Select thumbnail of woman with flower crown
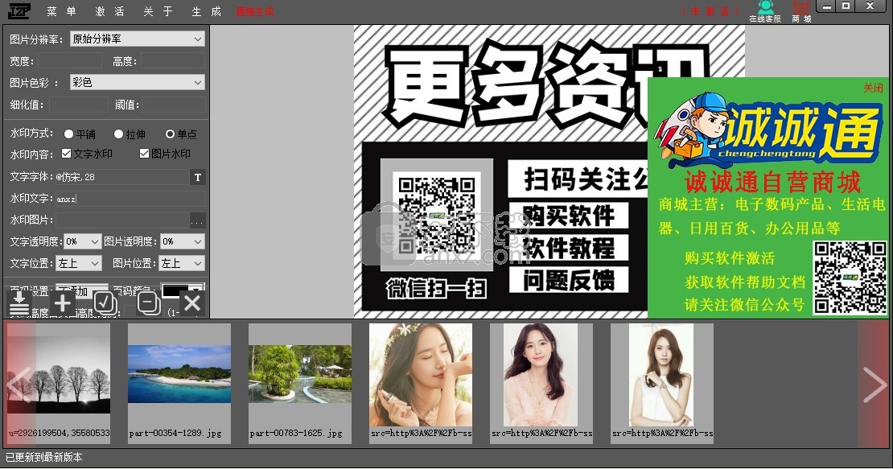893x469 pixels. point(421,384)
